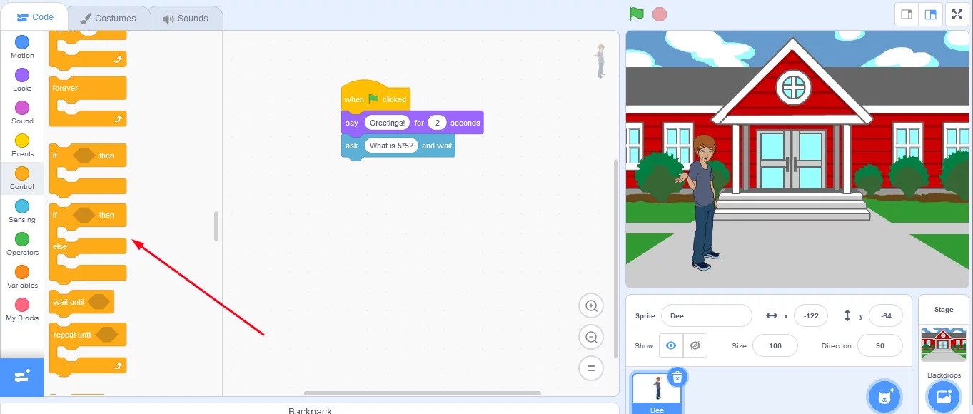Click the sprite name field showing Dee

click(x=707, y=315)
